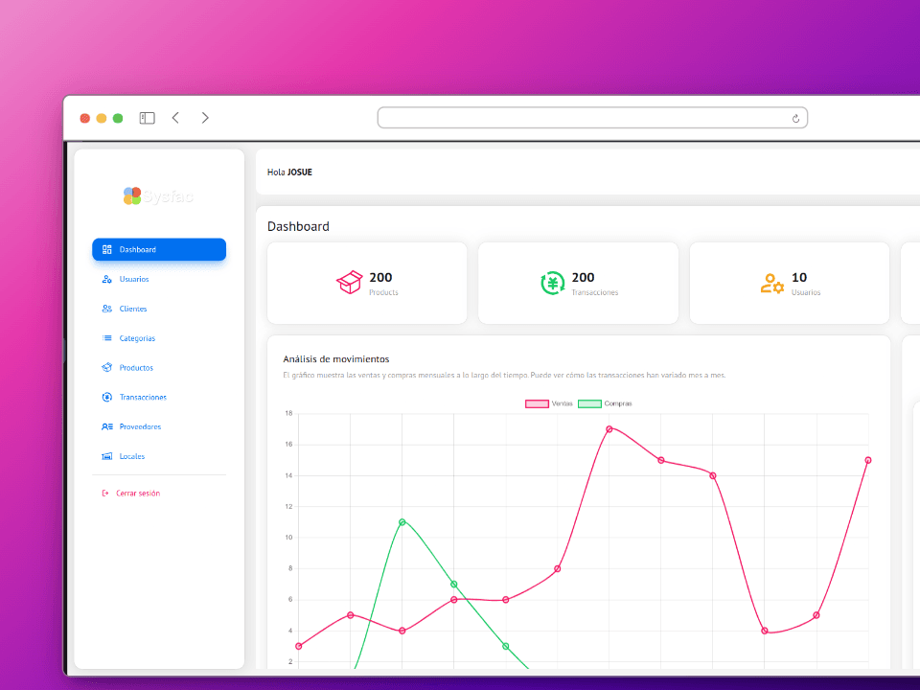Click the Ventas lowest point at 3
This screenshot has height=690, width=920.
pos(299,646)
